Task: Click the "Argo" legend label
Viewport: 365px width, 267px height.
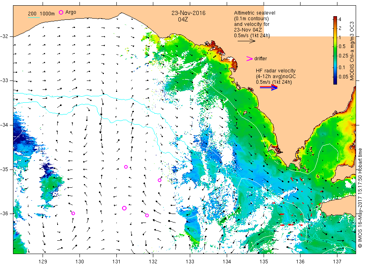Action: pyautogui.click(x=71, y=12)
